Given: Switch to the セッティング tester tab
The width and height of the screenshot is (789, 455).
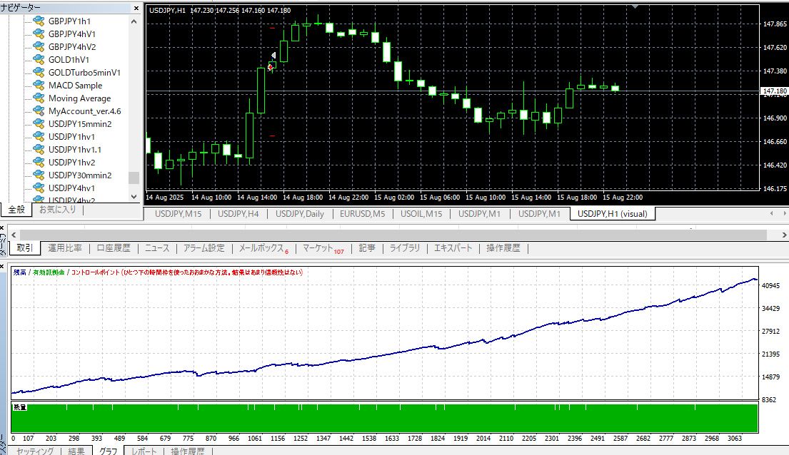Looking at the screenshot, I should pyautogui.click(x=35, y=451).
